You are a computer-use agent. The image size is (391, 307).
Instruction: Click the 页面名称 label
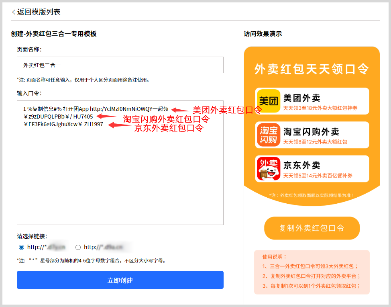pos(29,49)
